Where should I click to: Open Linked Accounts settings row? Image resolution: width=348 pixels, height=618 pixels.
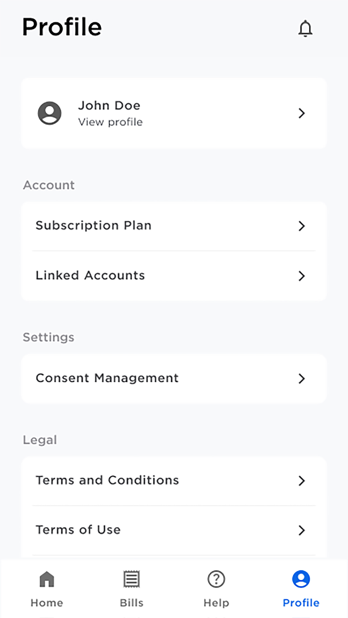pyautogui.click(x=174, y=276)
